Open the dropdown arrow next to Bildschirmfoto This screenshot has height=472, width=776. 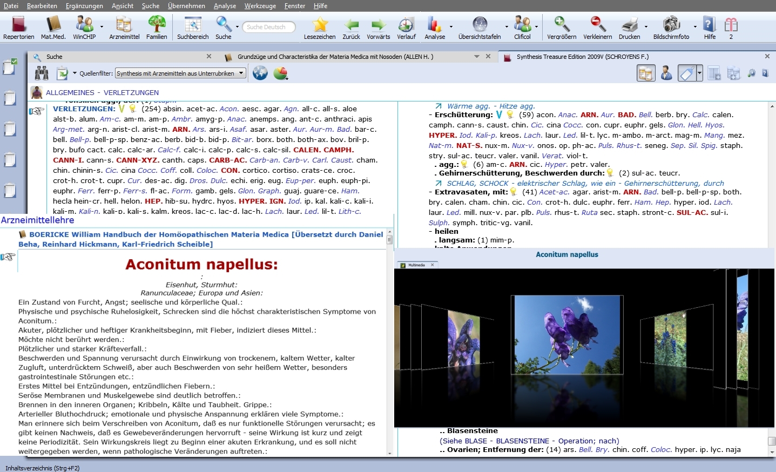[x=695, y=26]
